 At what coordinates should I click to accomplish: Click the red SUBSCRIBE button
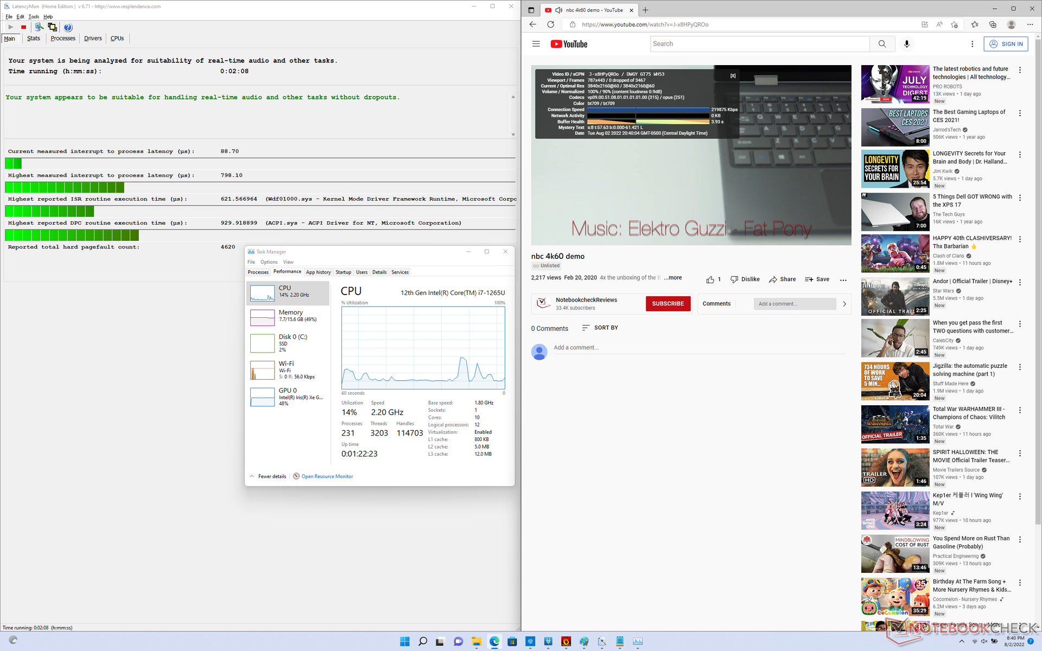pos(668,304)
